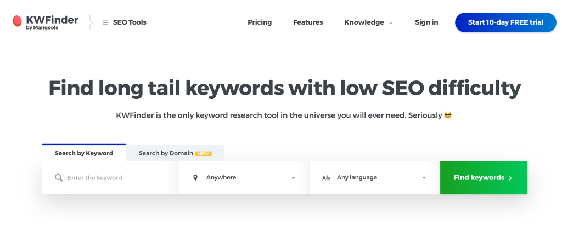Click the red KWFinder logo icon

(18, 21)
